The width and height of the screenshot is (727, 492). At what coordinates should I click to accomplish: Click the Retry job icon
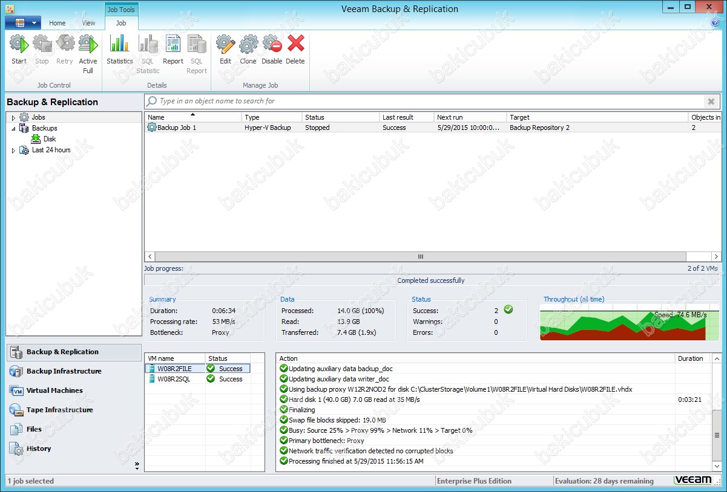[65, 50]
